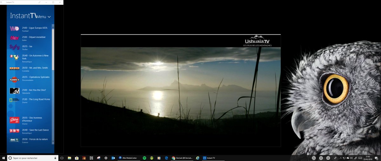Image resolution: width=381 pixels, height=161 pixels.
Task: Open the Instant TV Menu dropdown
Action: pos(44,17)
